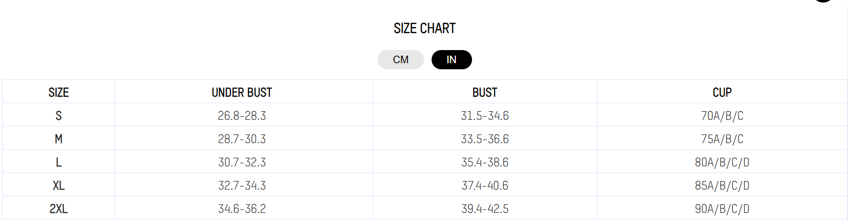Select cup size 70A/B/C cell
The width and height of the screenshot is (848, 223).
[x=722, y=116]
